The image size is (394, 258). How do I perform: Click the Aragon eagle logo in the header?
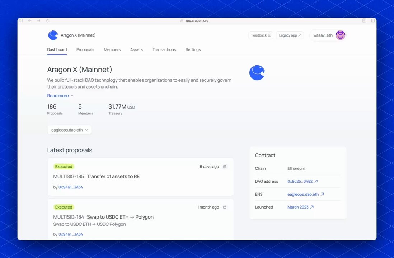pos(53,35)
